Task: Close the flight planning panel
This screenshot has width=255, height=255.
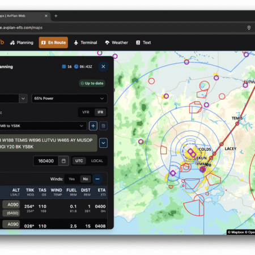Action: pos(103,66)
